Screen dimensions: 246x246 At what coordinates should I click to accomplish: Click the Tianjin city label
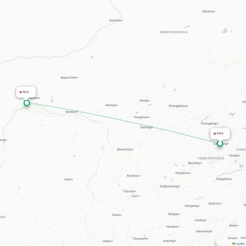point(234,155)
